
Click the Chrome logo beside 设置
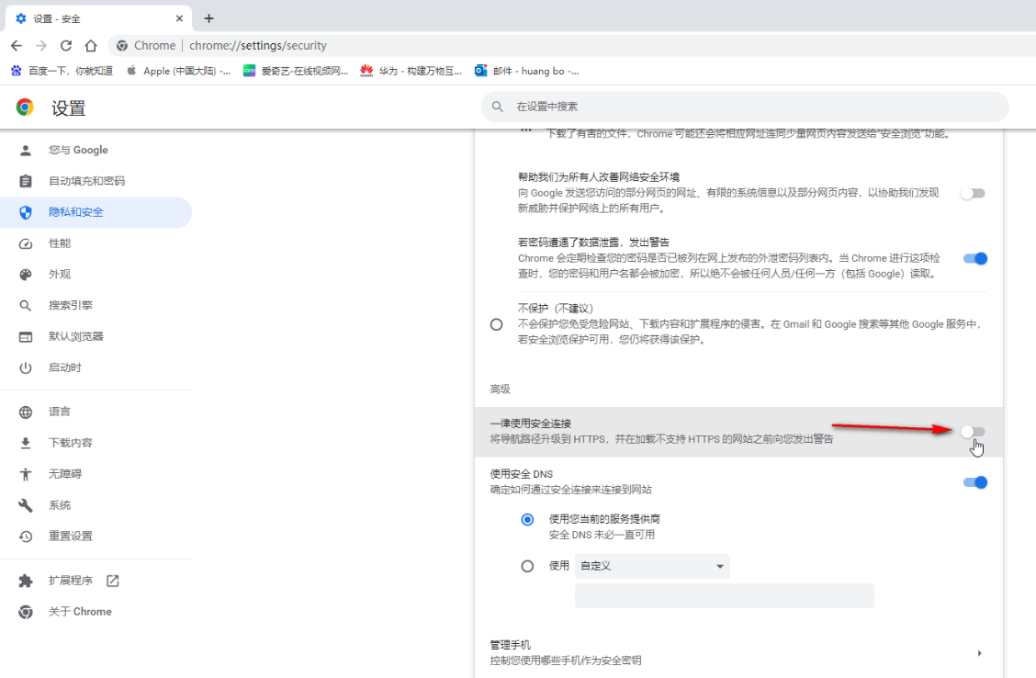pos(25,107)
